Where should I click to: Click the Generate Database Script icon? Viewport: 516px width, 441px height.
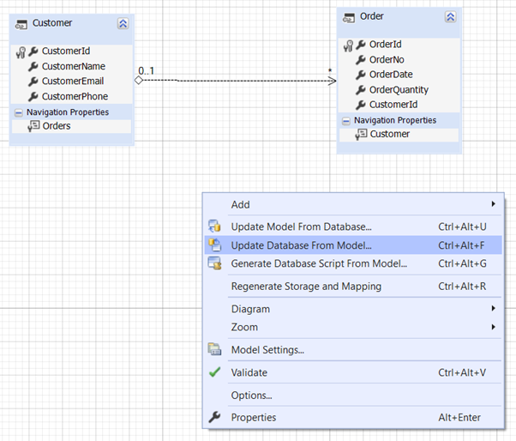[x=214, y=263]
